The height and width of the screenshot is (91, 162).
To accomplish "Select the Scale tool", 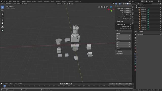I will [2, 20].
